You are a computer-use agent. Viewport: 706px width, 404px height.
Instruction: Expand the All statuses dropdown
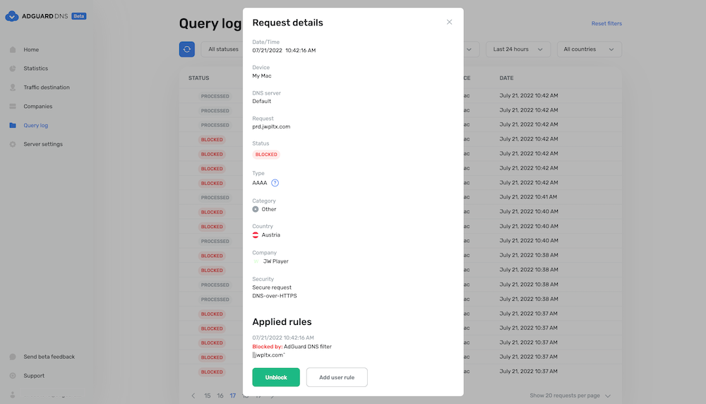[223, 49]
